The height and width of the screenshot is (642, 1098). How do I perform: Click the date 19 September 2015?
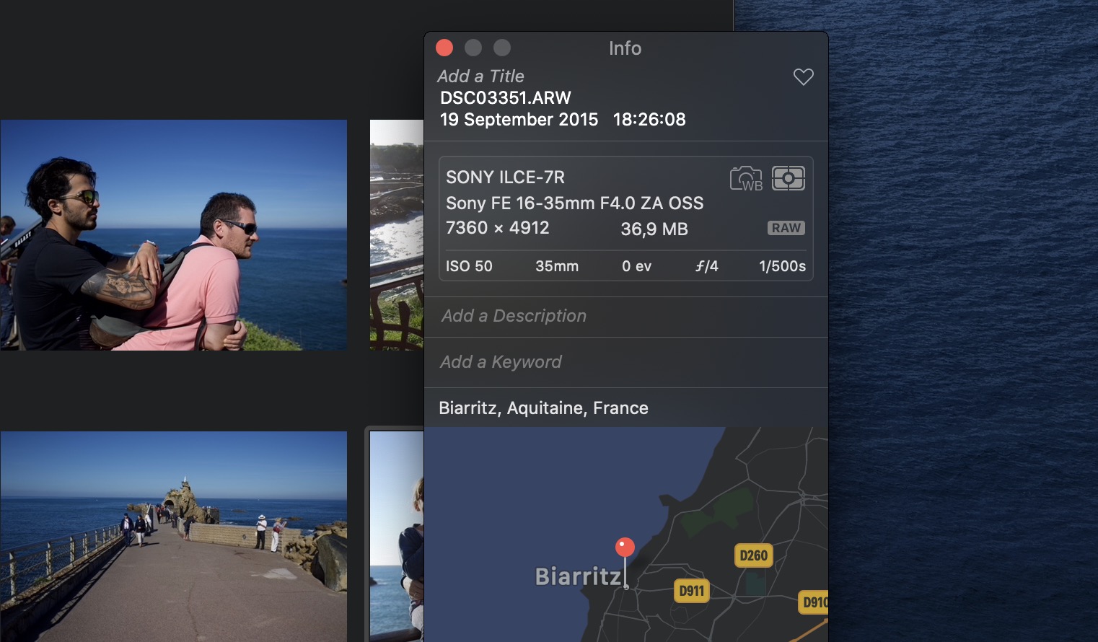click(x=519, y=119)
